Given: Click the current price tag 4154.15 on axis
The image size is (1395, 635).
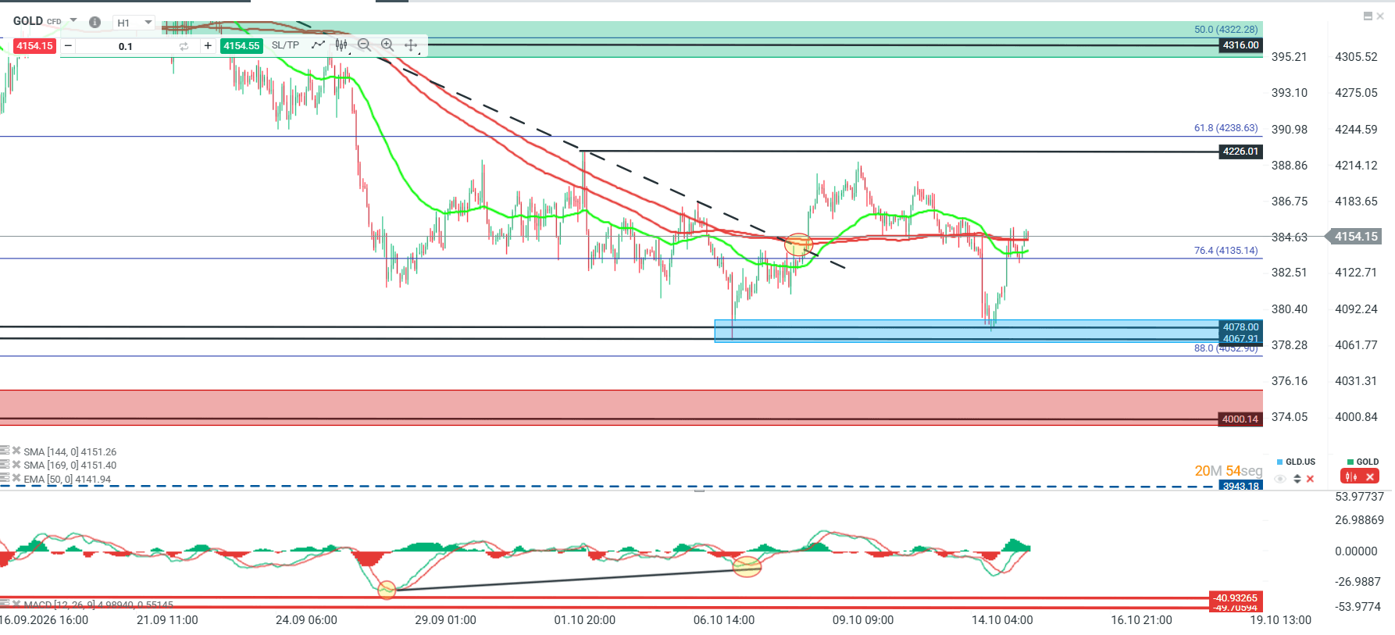Looking at the screenshot, I should point(1356,237).
